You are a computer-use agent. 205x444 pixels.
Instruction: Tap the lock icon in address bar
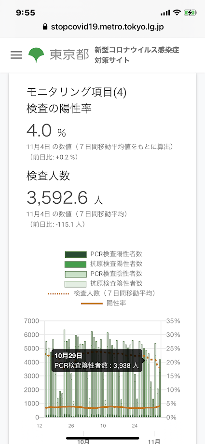pyautogui.click(x=44, y=27)
